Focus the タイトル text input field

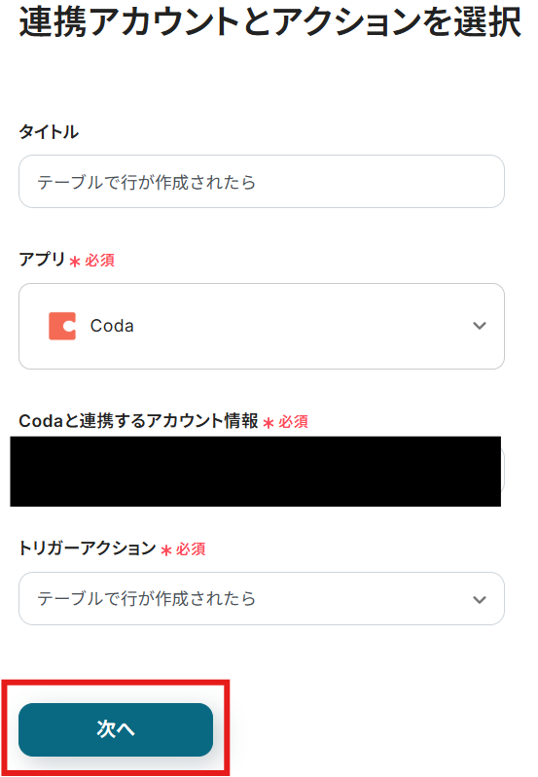pyautogui.click(x=262, y=182)
